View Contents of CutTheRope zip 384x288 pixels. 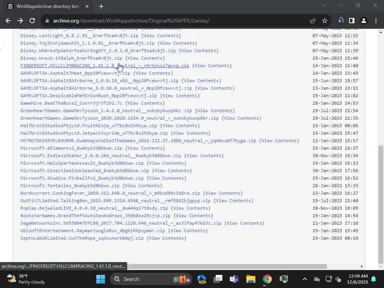(166, 238)
